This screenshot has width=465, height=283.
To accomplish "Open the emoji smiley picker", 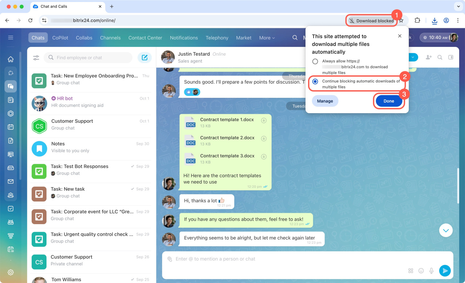I will [421, 271].
